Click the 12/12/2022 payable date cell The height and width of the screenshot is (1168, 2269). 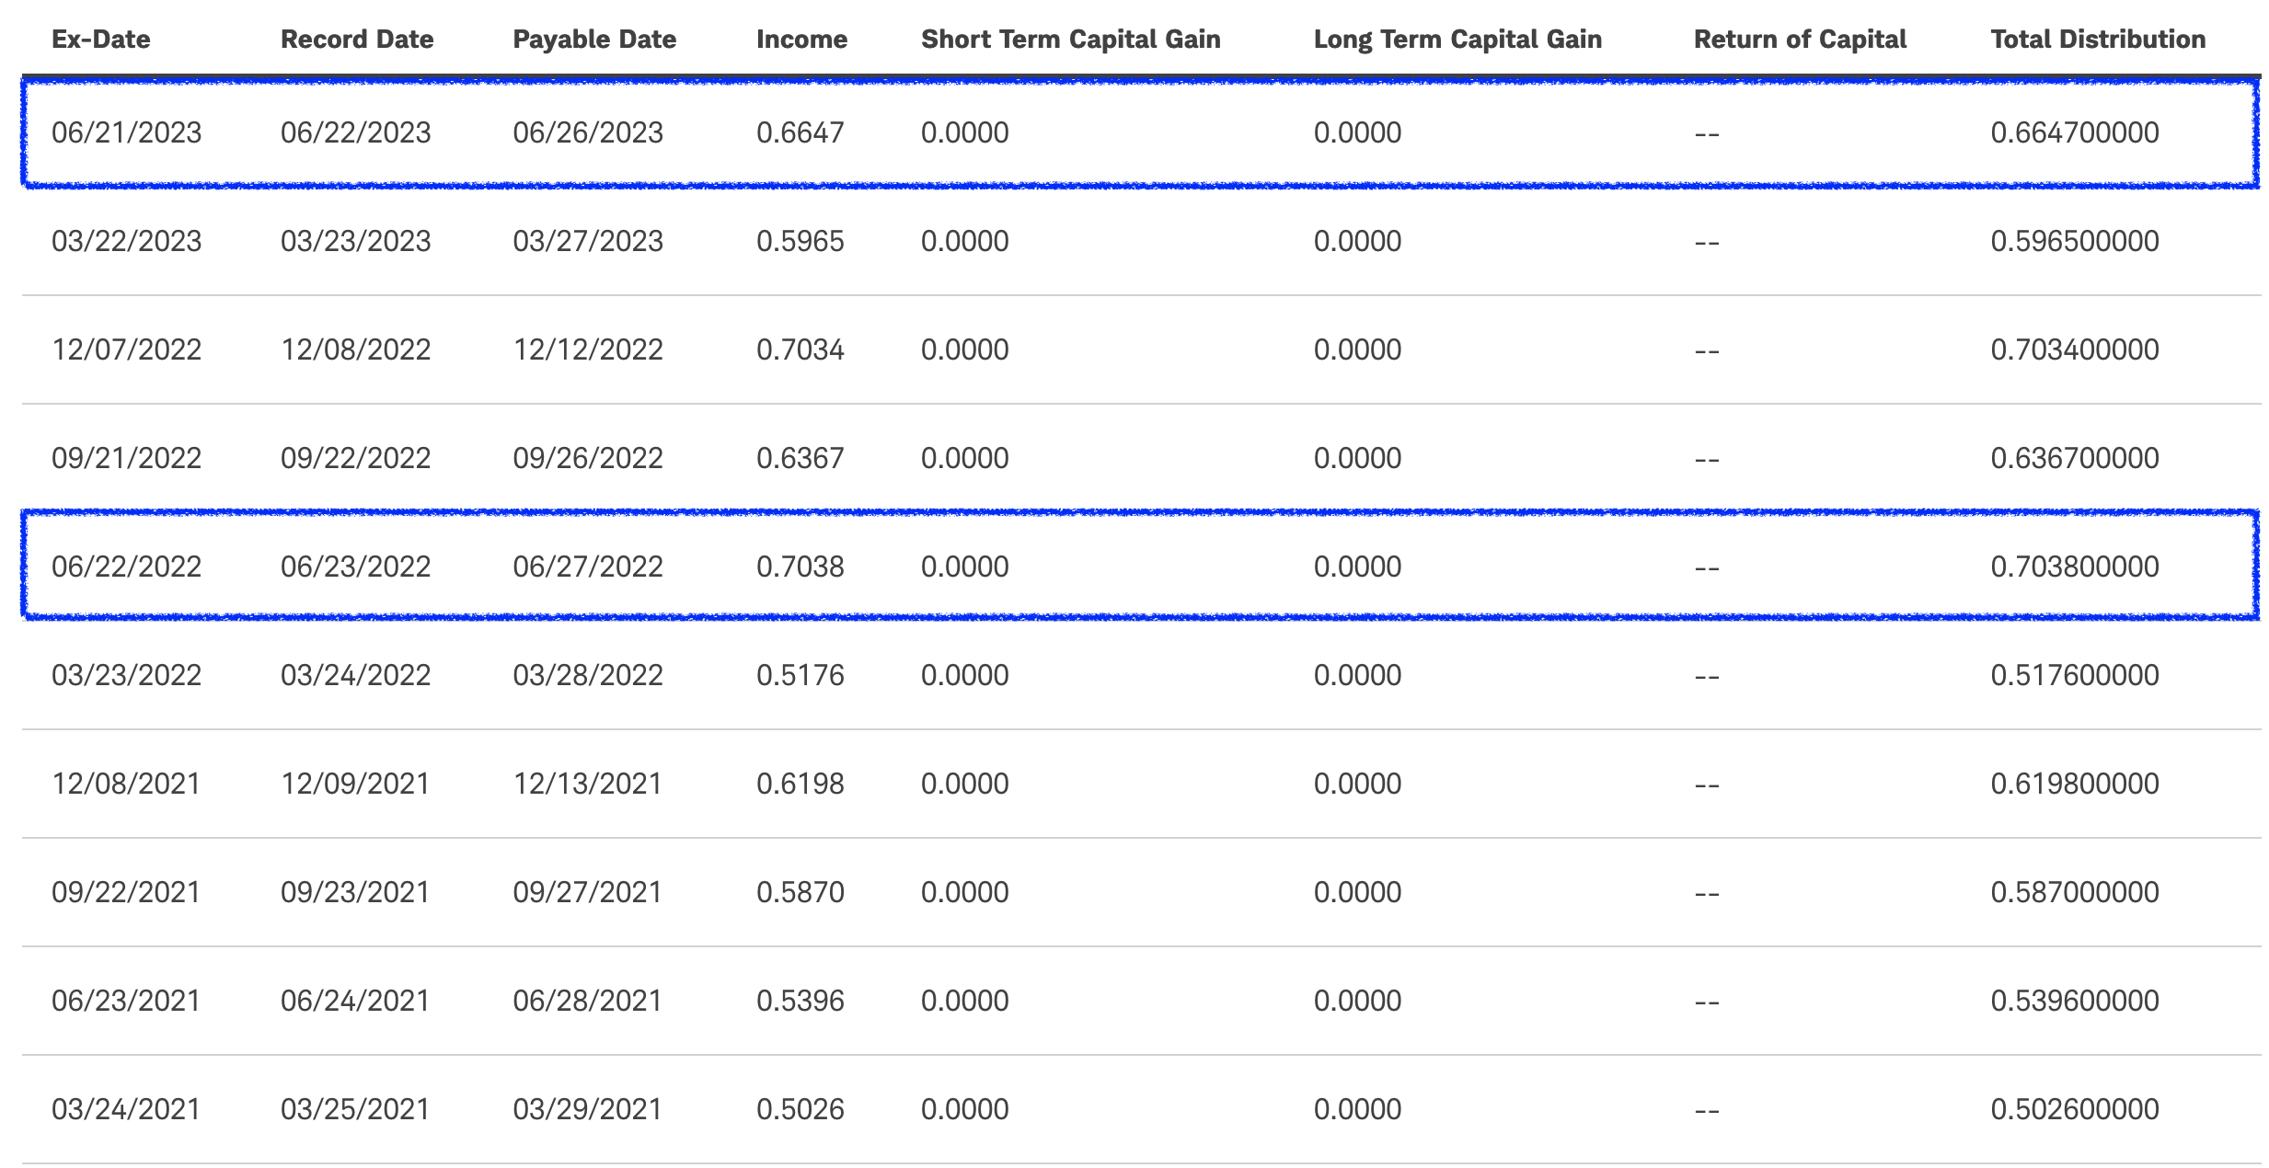pyautogui.click(x=587, y=350)
